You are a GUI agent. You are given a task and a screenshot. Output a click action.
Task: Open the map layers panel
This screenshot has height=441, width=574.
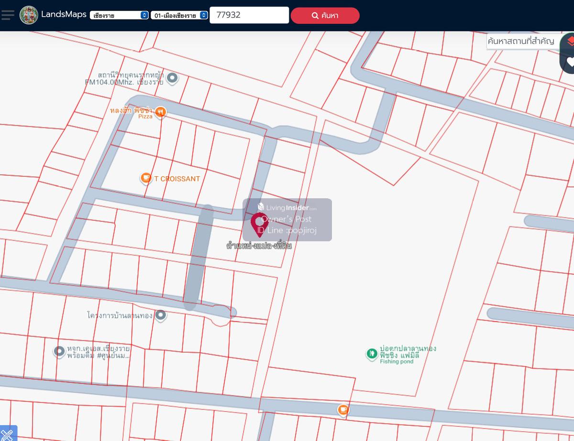pyautogui.click(x=570, y=42)
